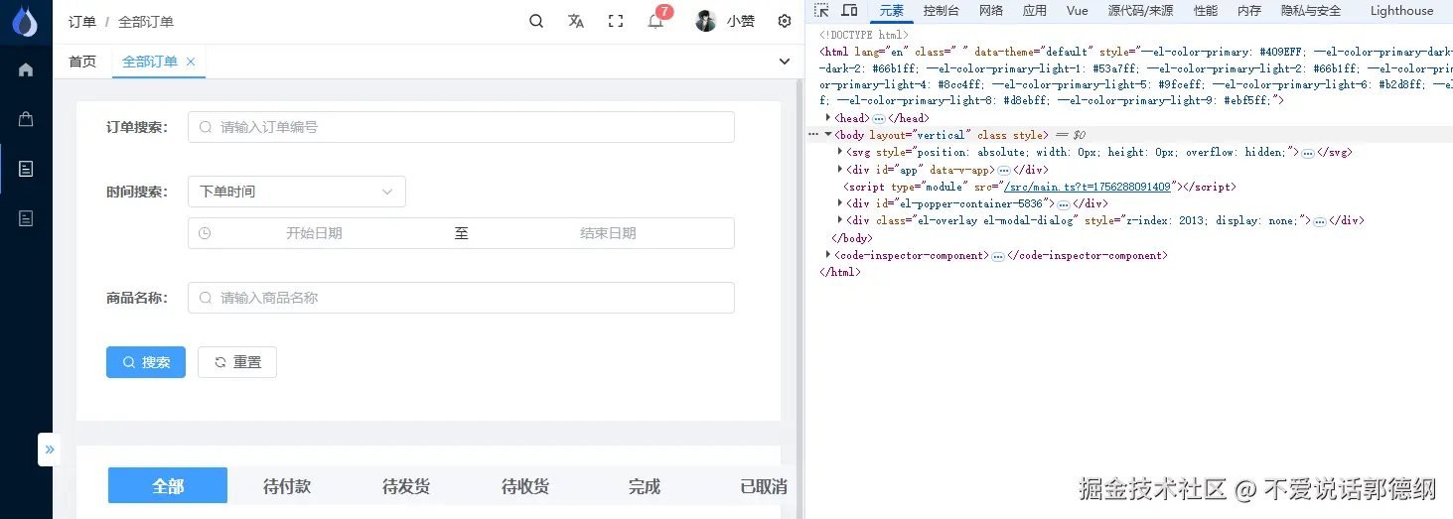
Task: Switch to the 控制台 DevTools tab
Action: pyautogui.click(x=941, y=11)
